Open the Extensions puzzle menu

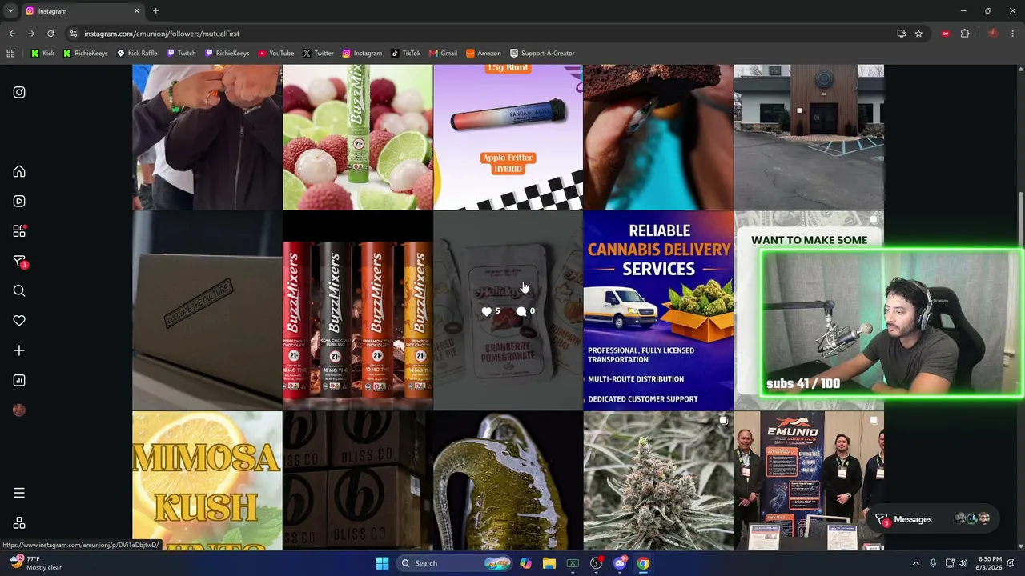point(965,34)
